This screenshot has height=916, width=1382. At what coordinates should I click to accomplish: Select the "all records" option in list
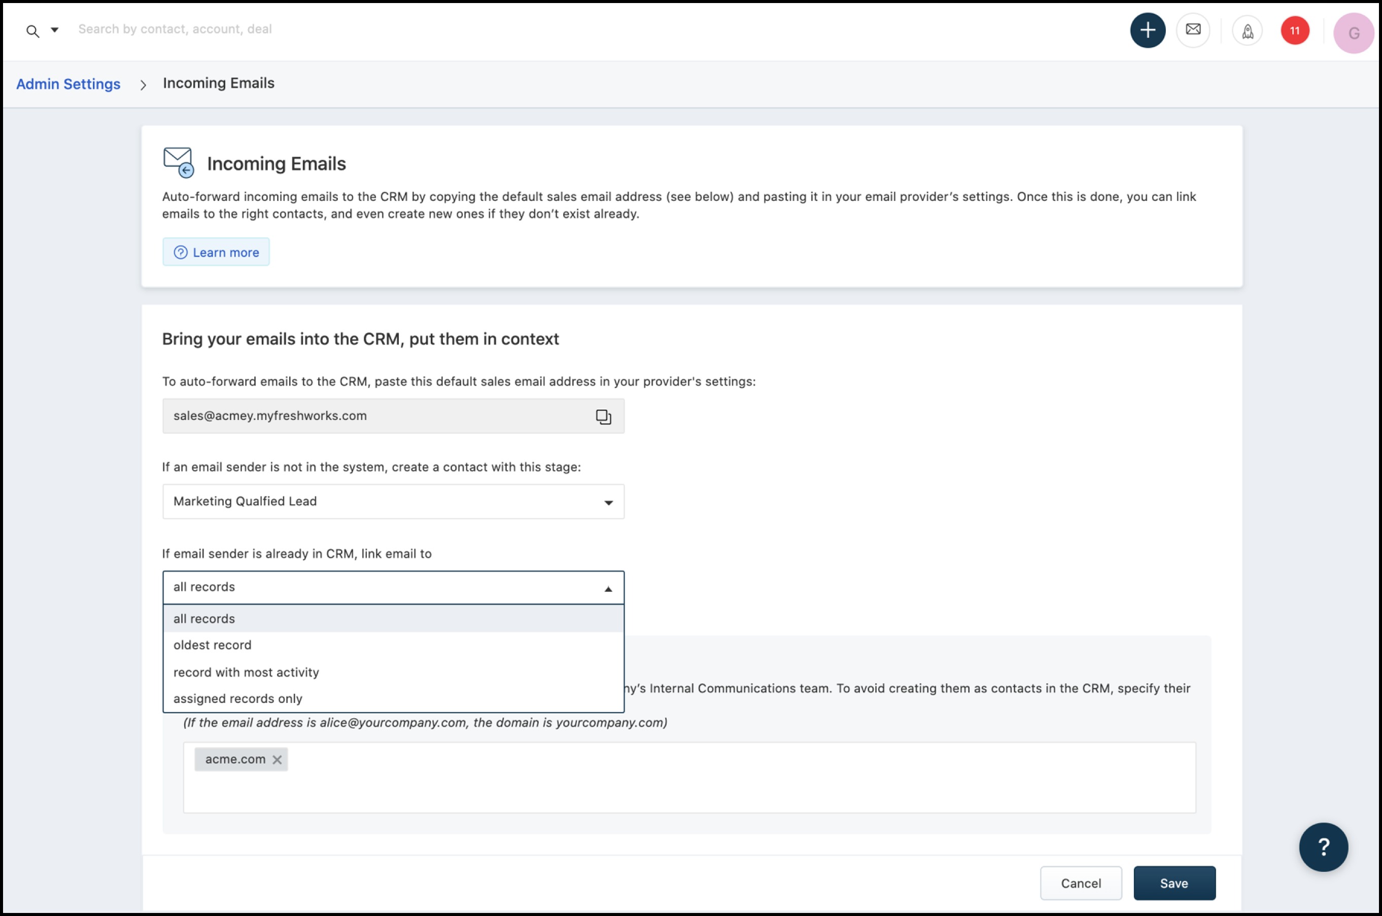[204, 619]
